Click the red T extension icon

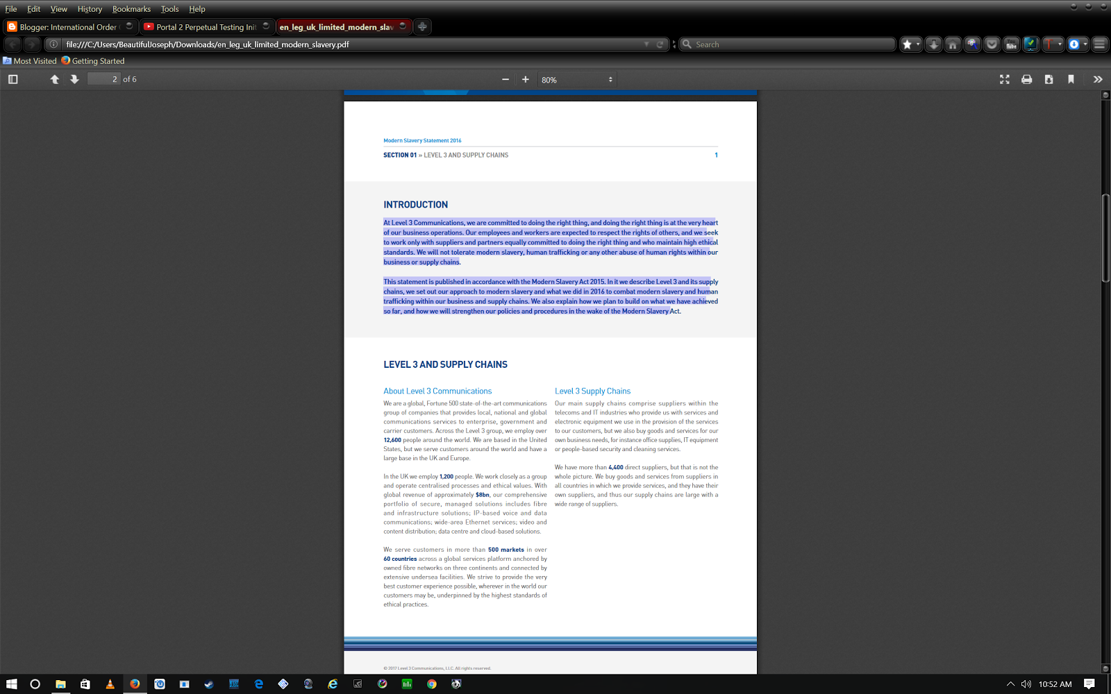click(x=1049, y=44)
